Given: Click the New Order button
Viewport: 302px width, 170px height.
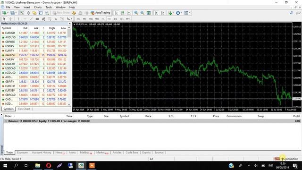Looking at the screenshot, I should coord(61,13).
